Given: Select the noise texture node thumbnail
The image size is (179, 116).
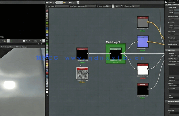Looking at the screenshot, I should (x=82, y=73).
